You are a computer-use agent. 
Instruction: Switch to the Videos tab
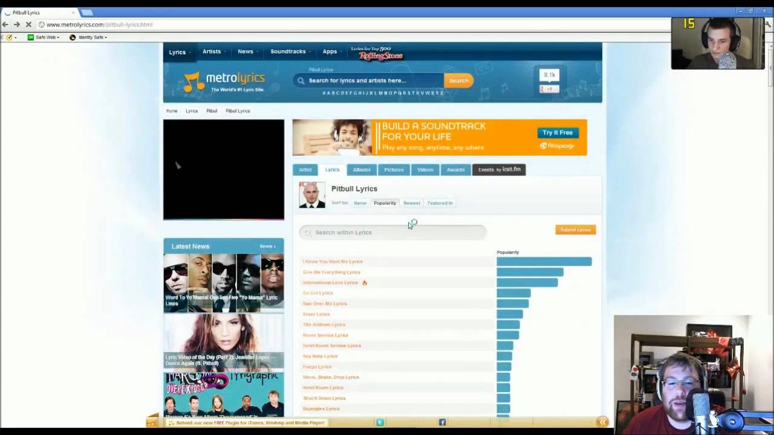tap(425, 170)
